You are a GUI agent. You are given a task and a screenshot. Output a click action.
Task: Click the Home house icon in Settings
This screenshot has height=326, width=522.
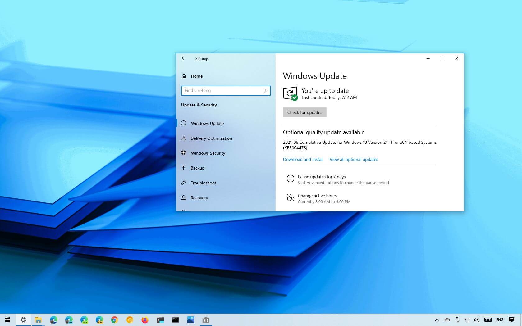(184, 76)
